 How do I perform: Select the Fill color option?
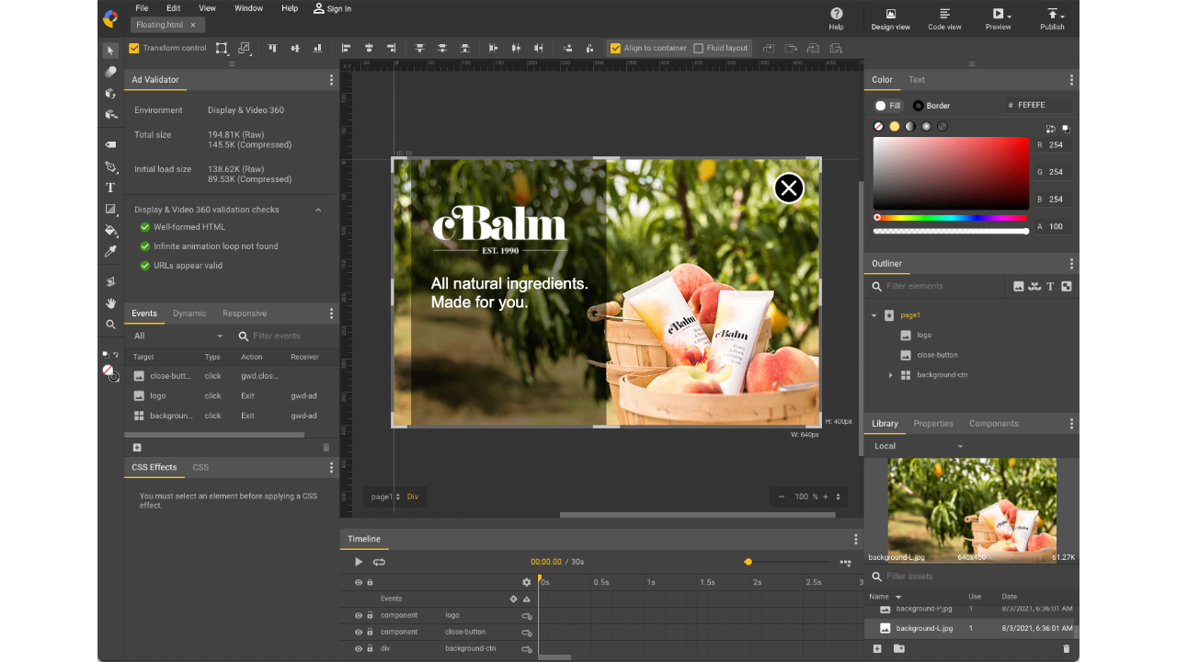click(887, 106)
